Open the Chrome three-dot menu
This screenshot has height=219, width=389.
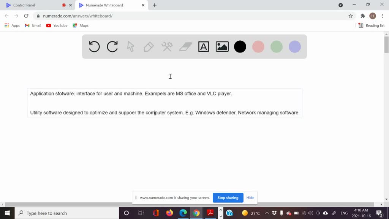click(x=382, y=16)
